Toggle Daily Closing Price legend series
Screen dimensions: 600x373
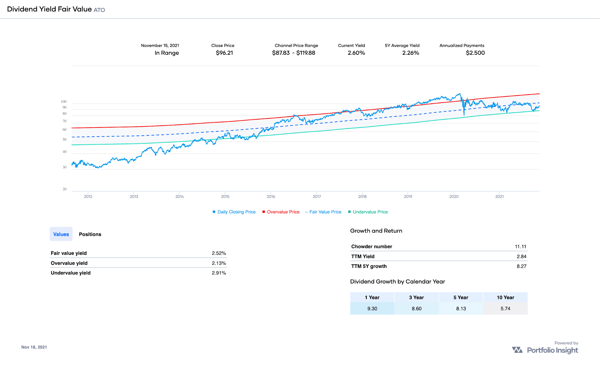coord(234,212)
